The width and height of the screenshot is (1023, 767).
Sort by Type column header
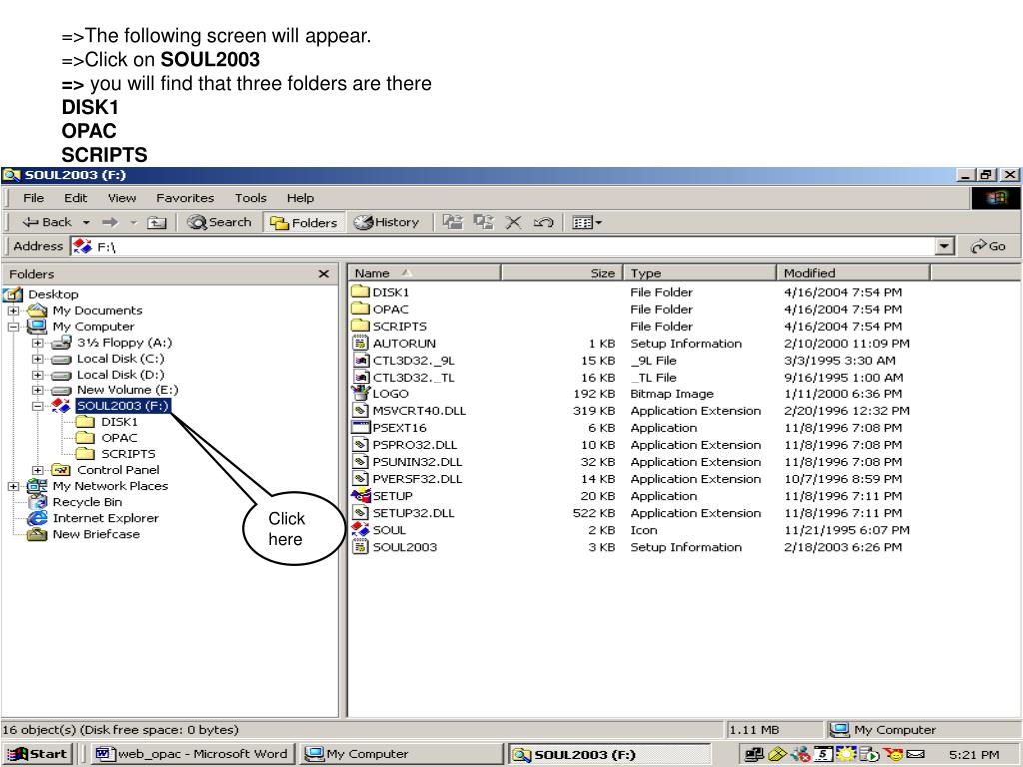point(700,273)
